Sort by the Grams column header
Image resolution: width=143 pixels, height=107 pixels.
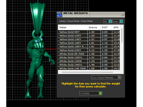tap(94, 27)
